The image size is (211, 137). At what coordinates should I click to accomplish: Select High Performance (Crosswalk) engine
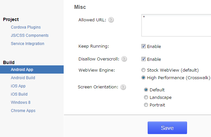(143, 78)
